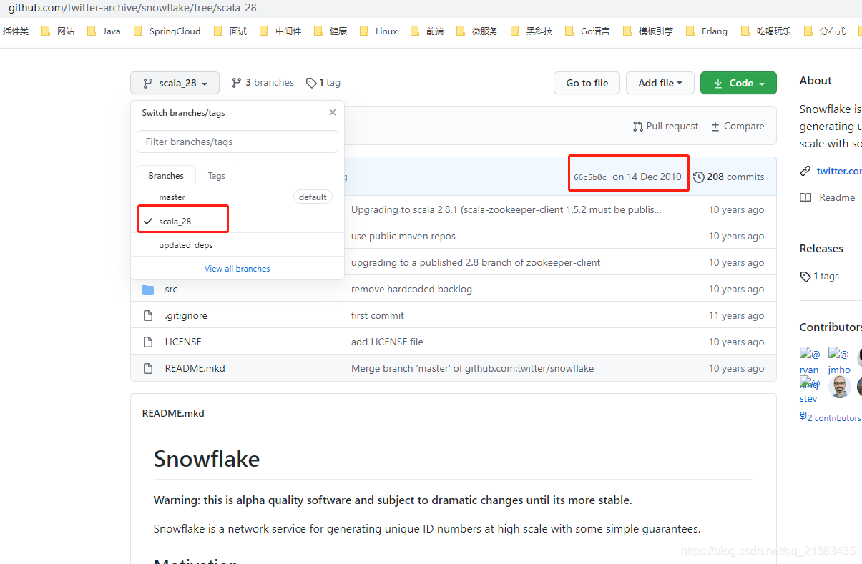The height and width of the screenshot is (564, 862).
Task: Close the Switch branches/tags popup
Action: pos(333,112)
